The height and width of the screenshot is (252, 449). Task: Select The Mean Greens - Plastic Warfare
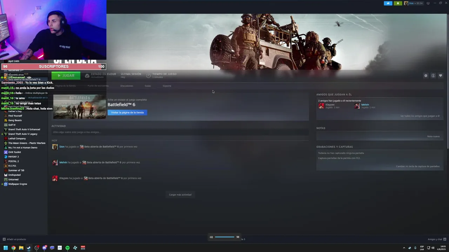pyautogui.click(x=27, y=143)
